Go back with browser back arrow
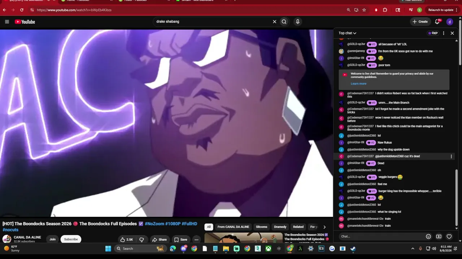Viewport: 462px width, 259px height. click(4, 10)
